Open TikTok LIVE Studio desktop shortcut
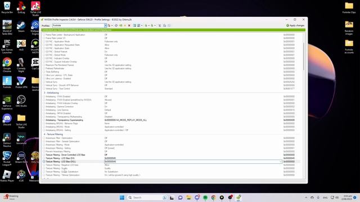This screenshot has height=202, width=360. [x=35, y=9]
